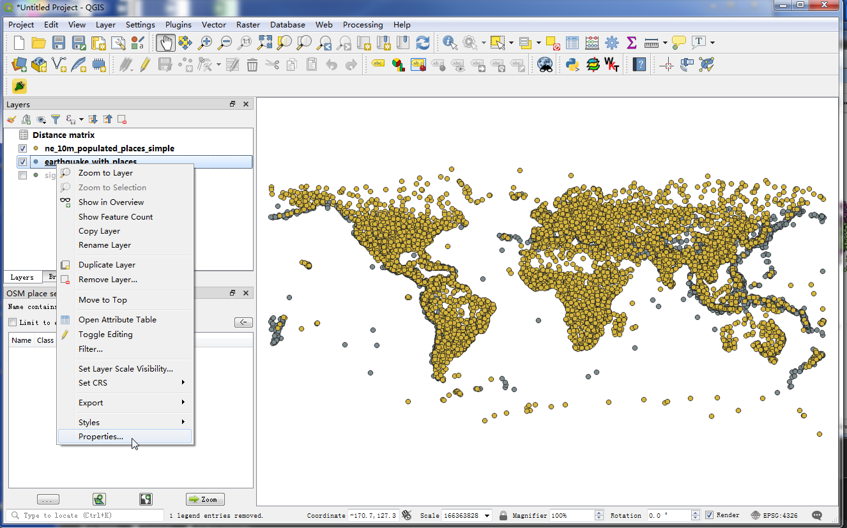This screenshot has width=847, height=528.
Task: Click Remove Layer icon in Layers toolbar
Action: [x=122, y=119]
